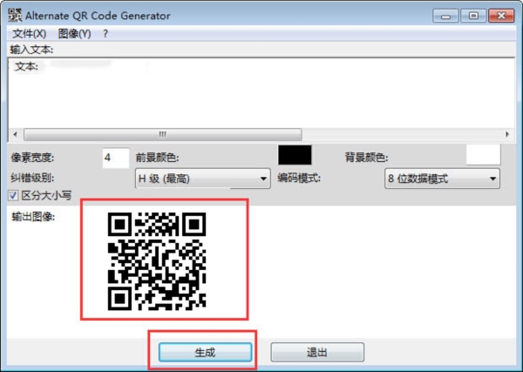Click the horizontal scrollbar left arrow
Image resolution: width=523 pixels, height=372 pixels.
[15, 134]
